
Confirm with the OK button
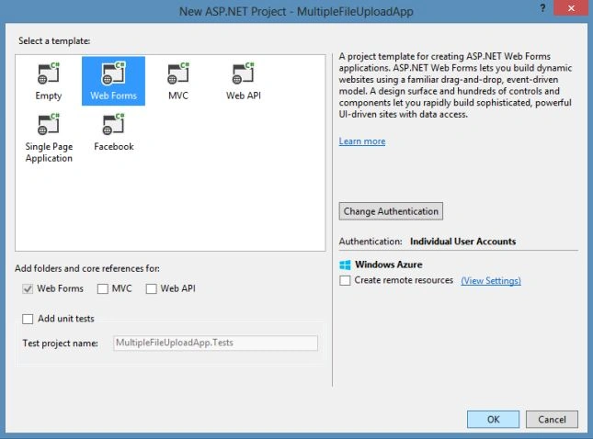click(493, 420)
